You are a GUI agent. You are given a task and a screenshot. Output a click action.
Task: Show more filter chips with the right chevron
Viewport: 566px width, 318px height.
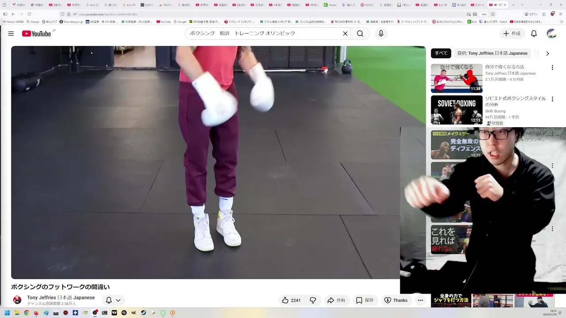click(x=547, y=53)
